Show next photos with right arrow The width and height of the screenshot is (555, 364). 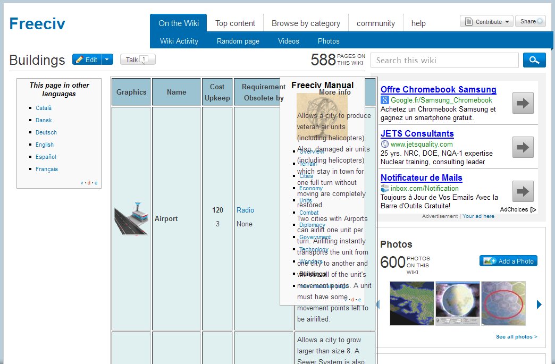point(539,304)
